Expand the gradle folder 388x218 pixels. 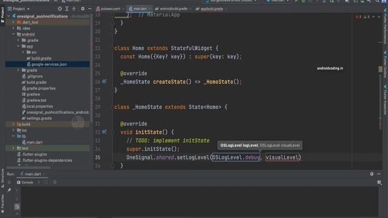click(18, 70)
